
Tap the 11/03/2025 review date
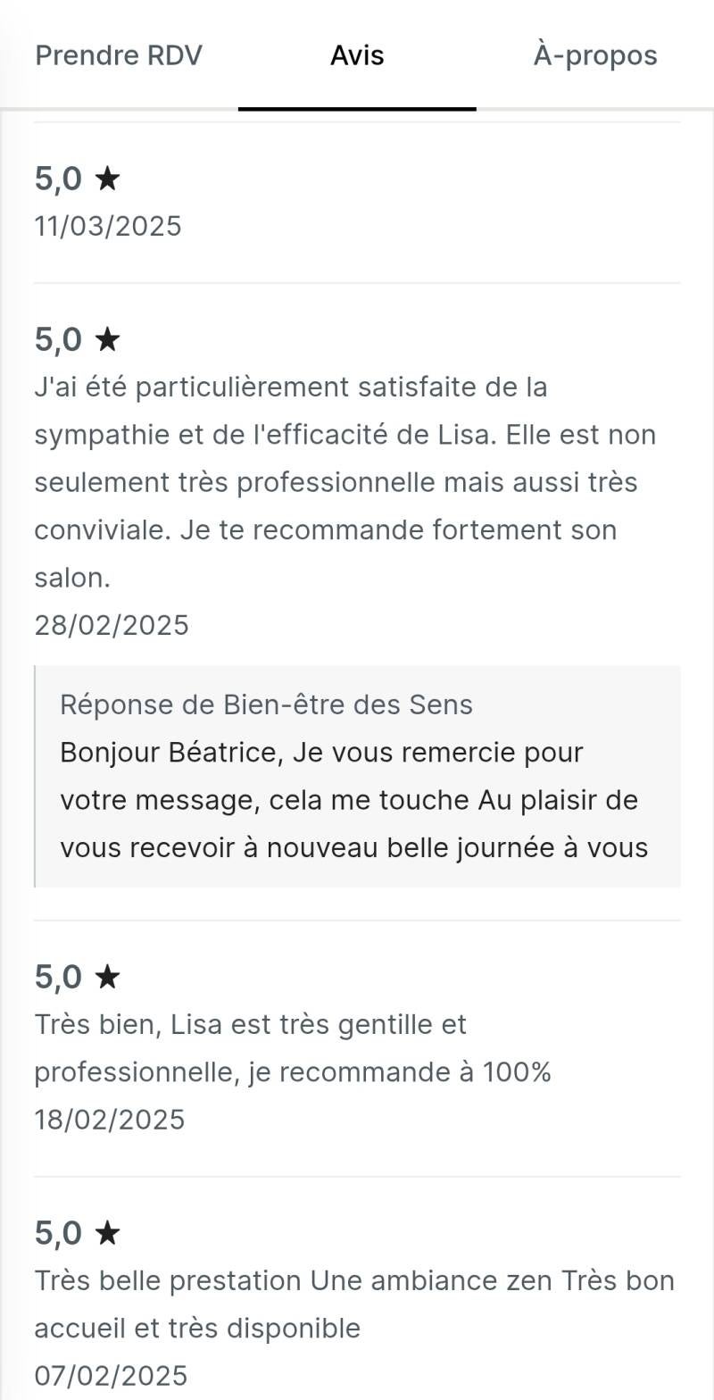pos(108,226)
